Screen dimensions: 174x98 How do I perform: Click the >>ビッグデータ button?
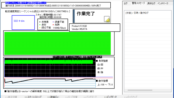110,97
